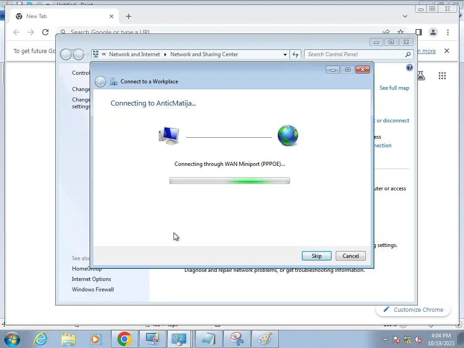Open Chrome tab search chevron
The height and width of the screenshot is (348, 464).
(x=405, y=16)
